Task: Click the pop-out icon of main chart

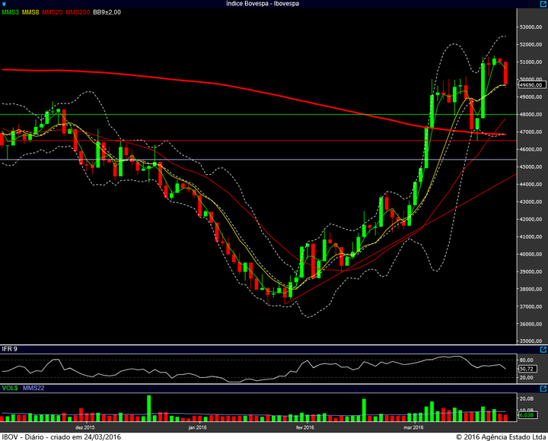Action: pyautogui.click(x=543, y=4)
